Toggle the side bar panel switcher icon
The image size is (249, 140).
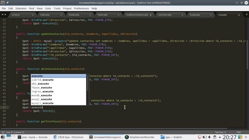click(3, 132)
